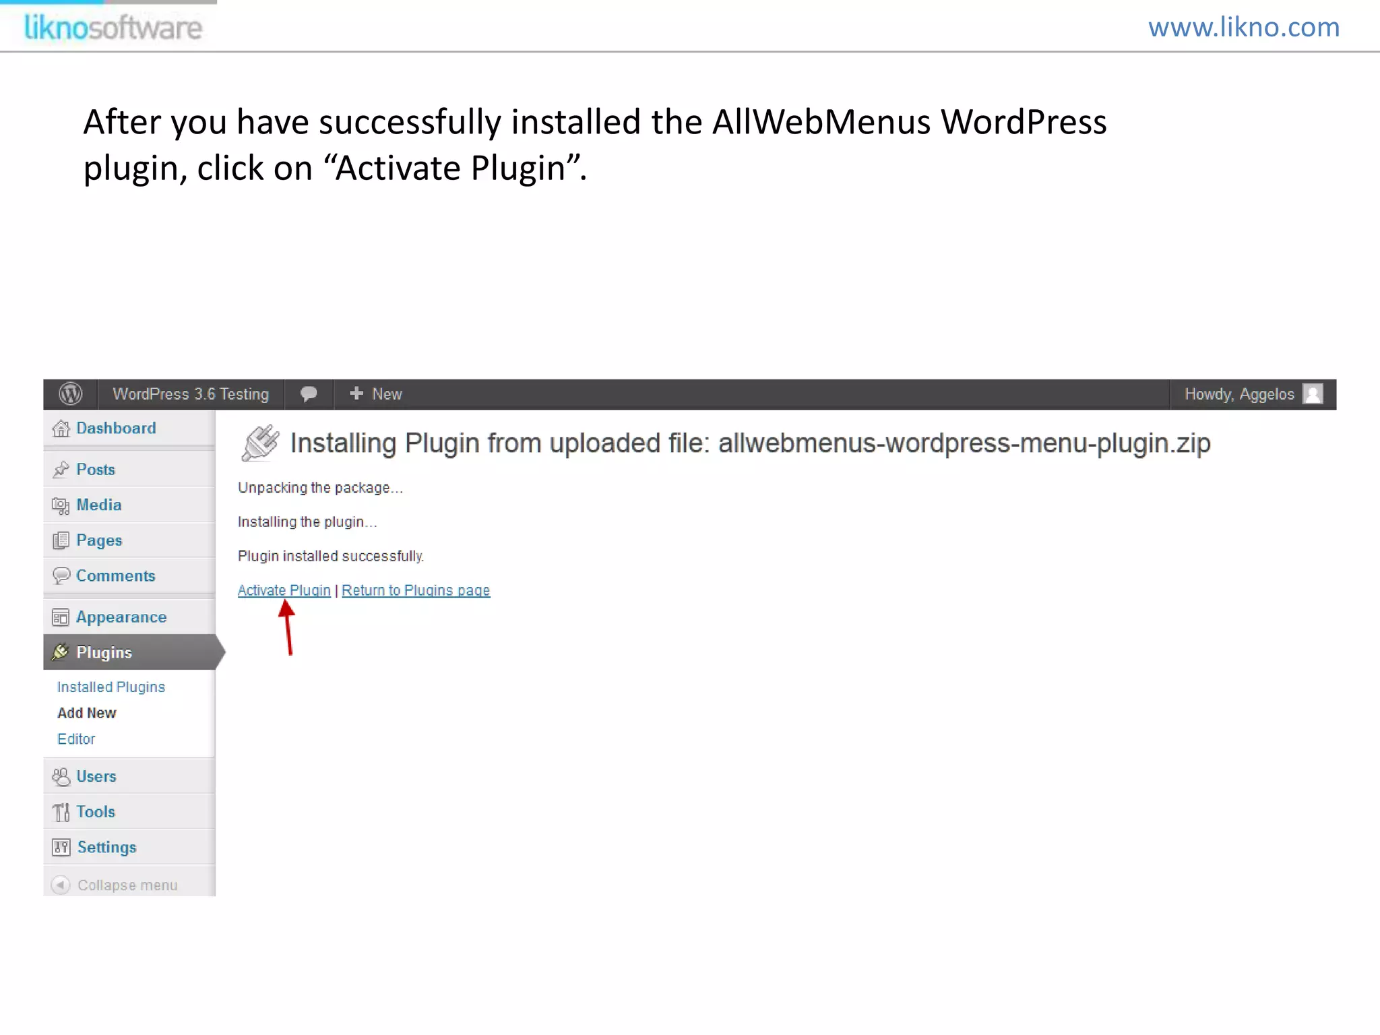The image size is (1380, 1035).
Task: Click the liknosoftware logo
Action: 113,28
